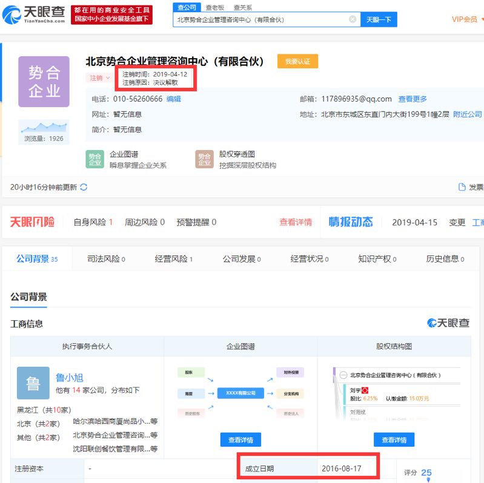Click the 编辑 link beside the phone number

point(174,99)
